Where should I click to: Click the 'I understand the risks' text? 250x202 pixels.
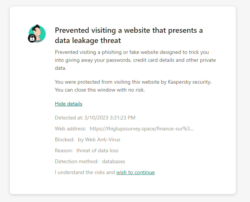coord(85,172)
